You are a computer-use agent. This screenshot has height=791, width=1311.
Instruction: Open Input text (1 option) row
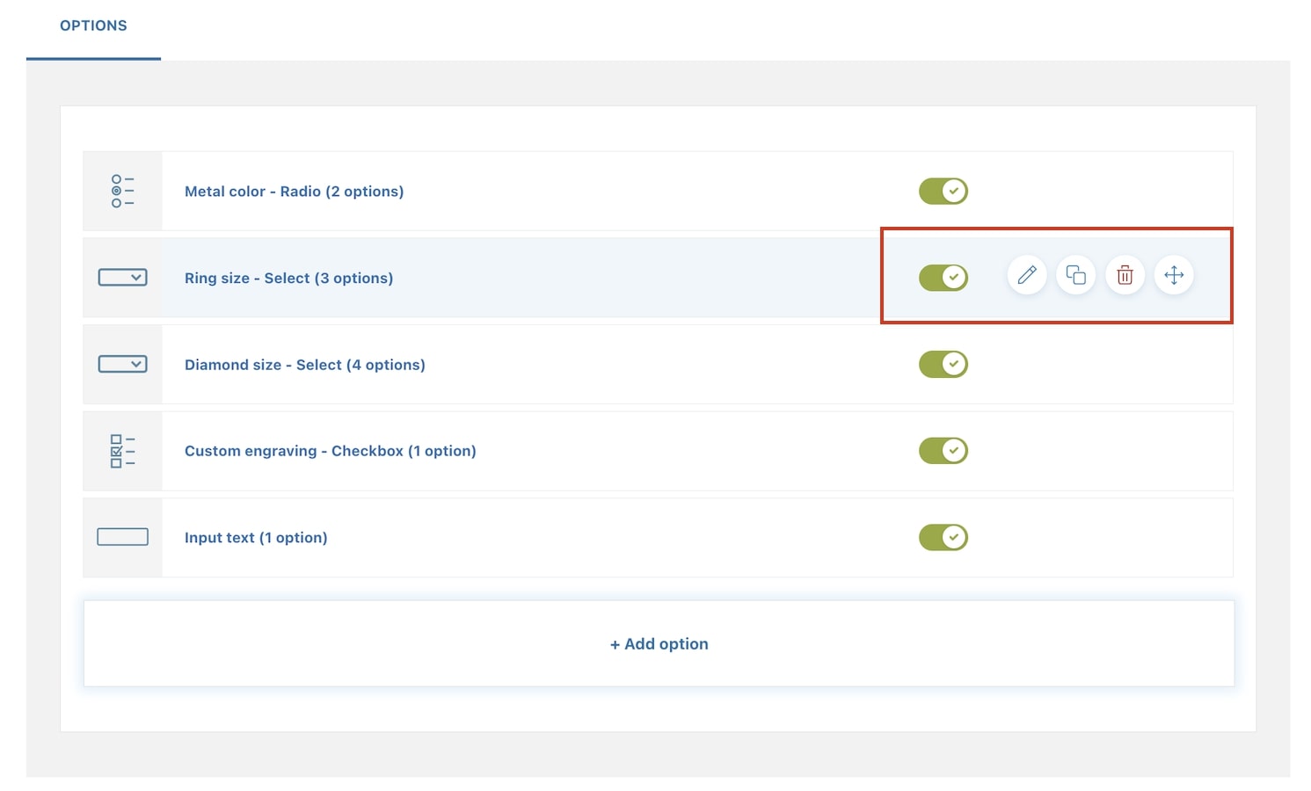[x=658, y=538]
